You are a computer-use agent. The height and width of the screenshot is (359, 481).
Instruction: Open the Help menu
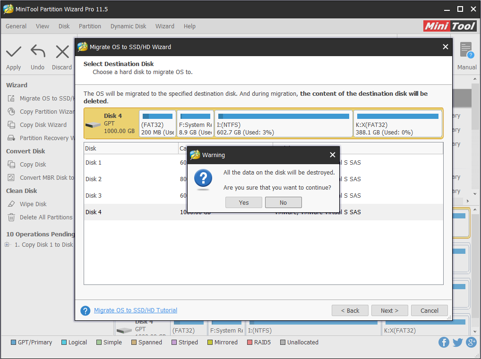point(189,26)
